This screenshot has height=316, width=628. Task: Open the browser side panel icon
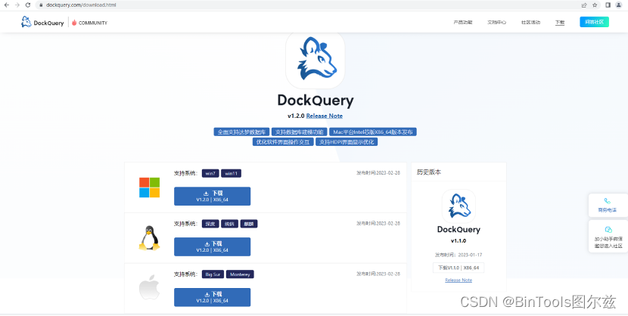pos(608,5)
